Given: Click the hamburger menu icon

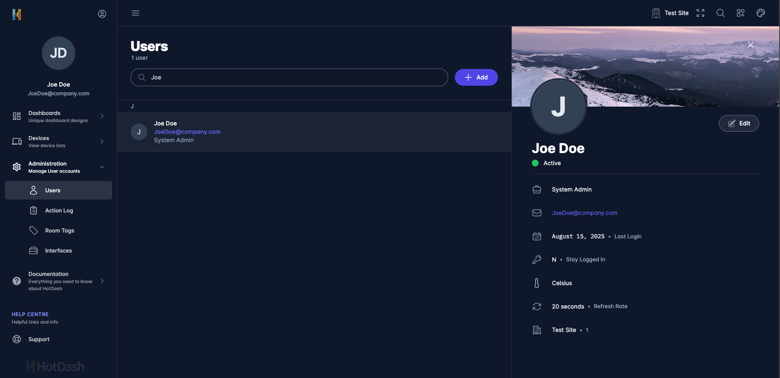Looking at the screenshot, I should 136,13.
